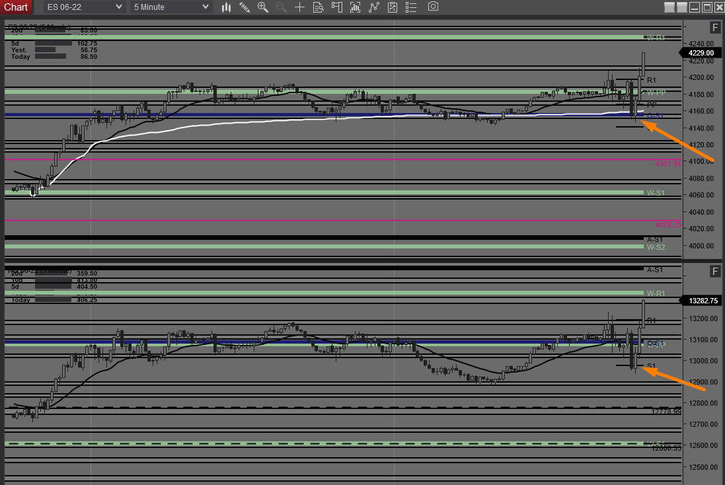Open the Data Series icon
725x485 pixels.
355,7
